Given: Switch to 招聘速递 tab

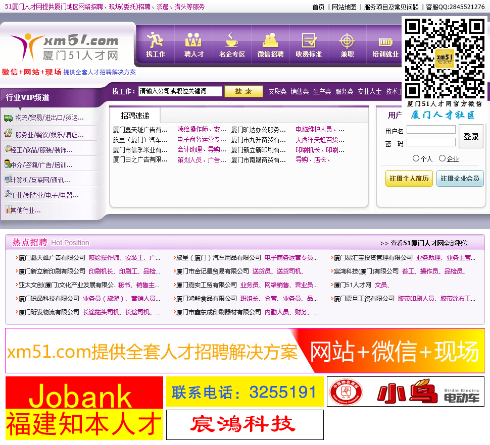Looking at the screenshot, I should click(x=135, y=116).
